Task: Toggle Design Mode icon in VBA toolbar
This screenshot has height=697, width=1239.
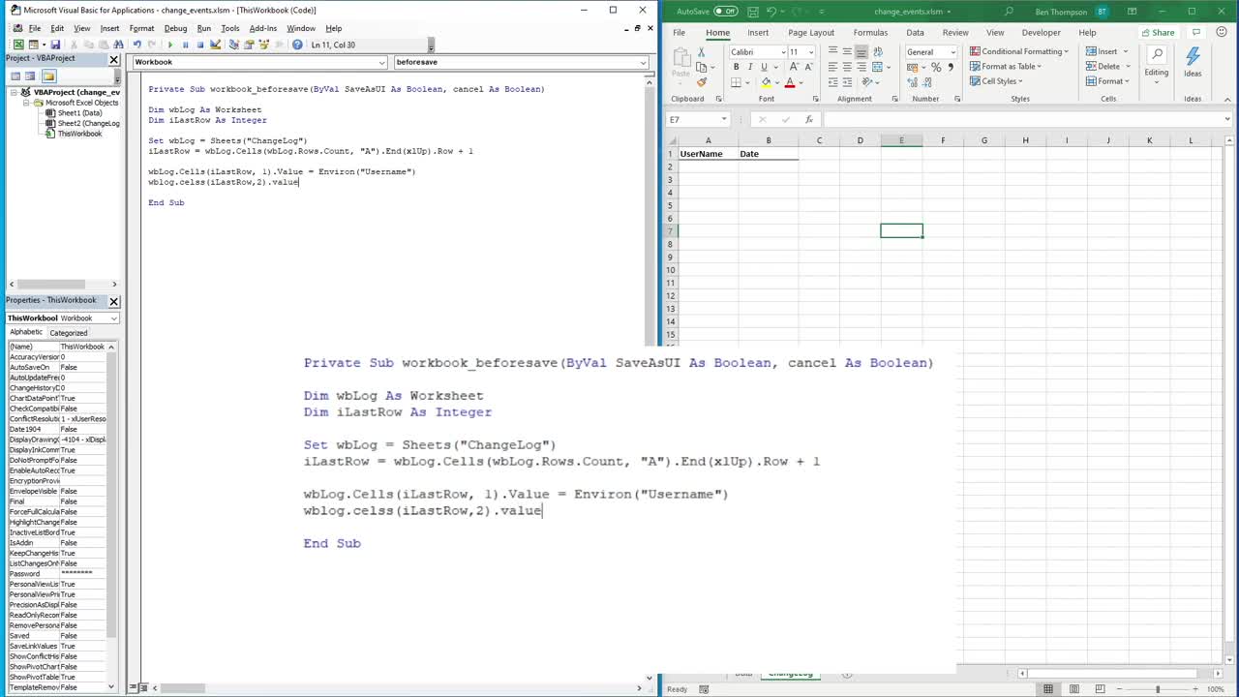Action: point(215,45)
